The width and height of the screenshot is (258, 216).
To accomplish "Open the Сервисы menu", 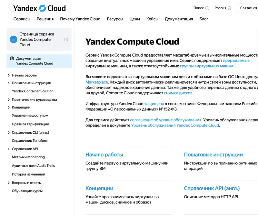I will click(x=22, y=19).
